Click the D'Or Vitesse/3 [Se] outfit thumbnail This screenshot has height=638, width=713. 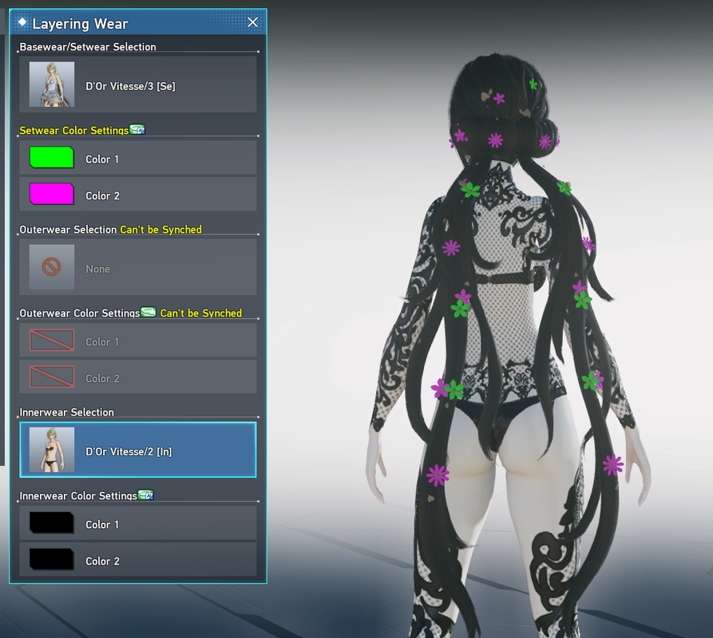(x=52, y=85)
